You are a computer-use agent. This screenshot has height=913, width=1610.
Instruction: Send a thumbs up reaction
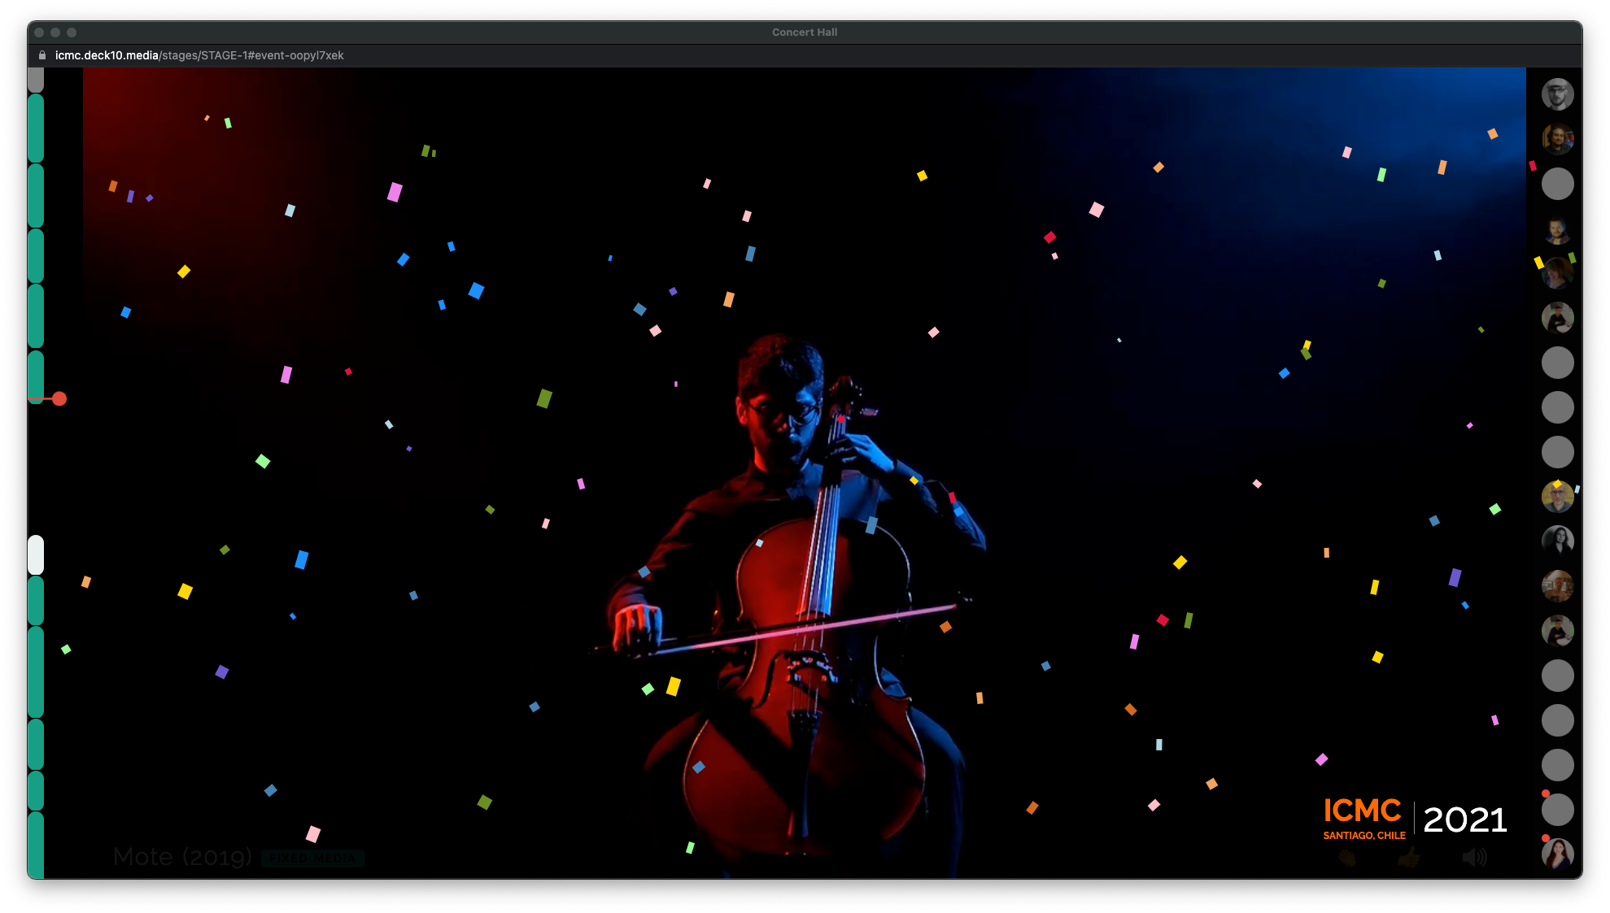[1410, 857]
